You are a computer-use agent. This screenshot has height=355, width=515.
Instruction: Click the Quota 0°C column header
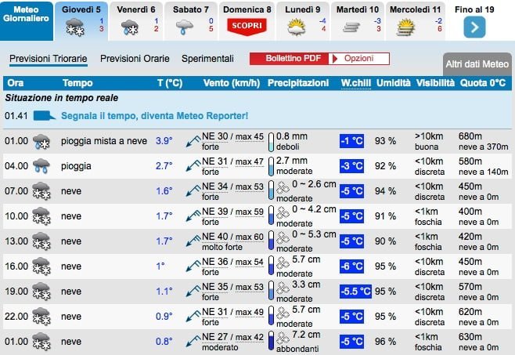(483, 83)
